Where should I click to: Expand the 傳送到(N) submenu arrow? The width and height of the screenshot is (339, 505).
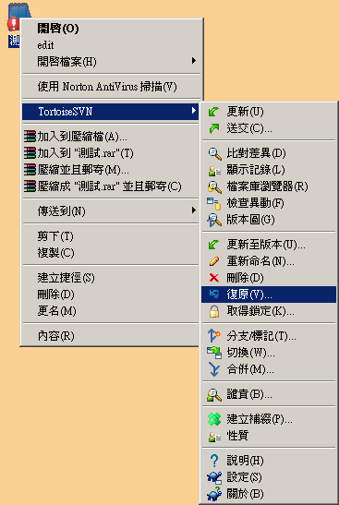point(194,210)
